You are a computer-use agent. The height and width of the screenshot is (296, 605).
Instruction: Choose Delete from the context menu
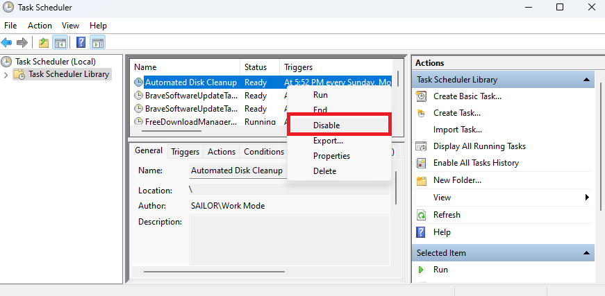(339, 171)
